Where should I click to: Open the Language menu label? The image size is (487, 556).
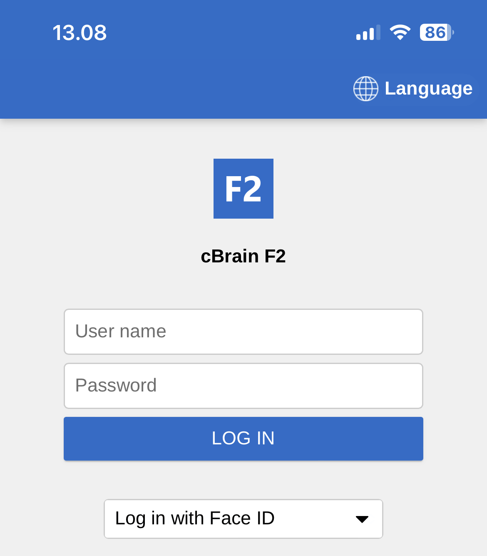coord(428,89)
